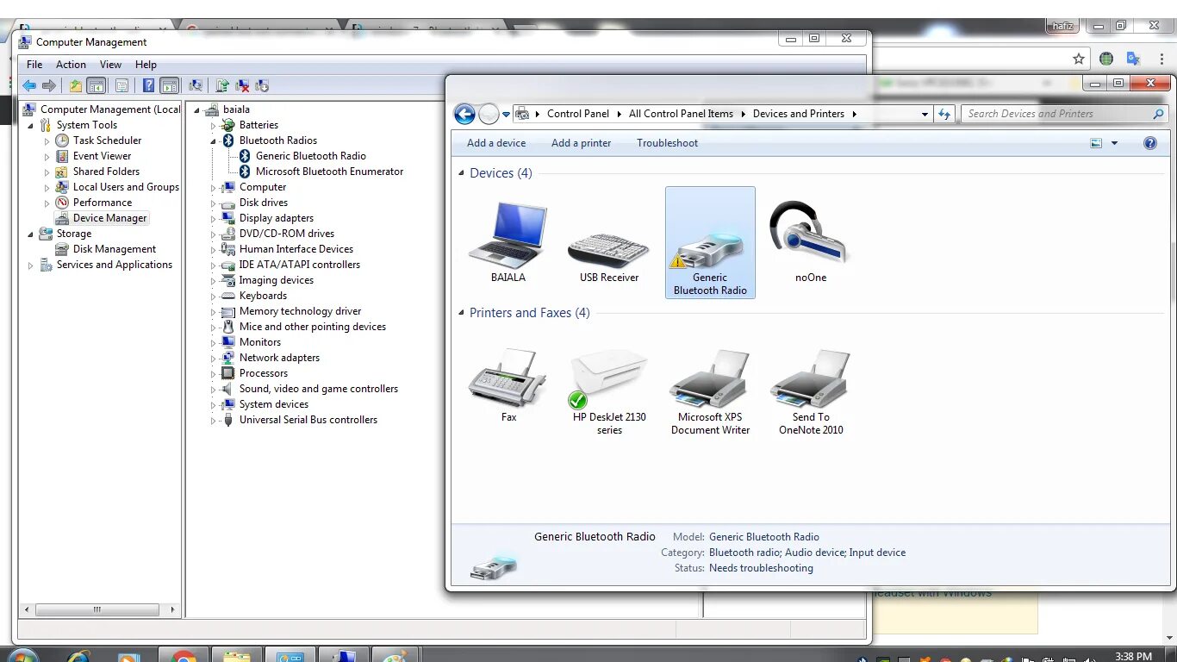The height and width of the screenshot is (662, 1177).
Task: Click the uninstall device icon with red X
Action: click(x=243, y=85)
